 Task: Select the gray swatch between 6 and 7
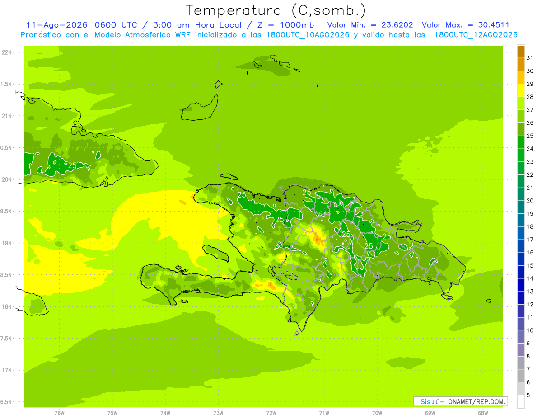point(521,376)
